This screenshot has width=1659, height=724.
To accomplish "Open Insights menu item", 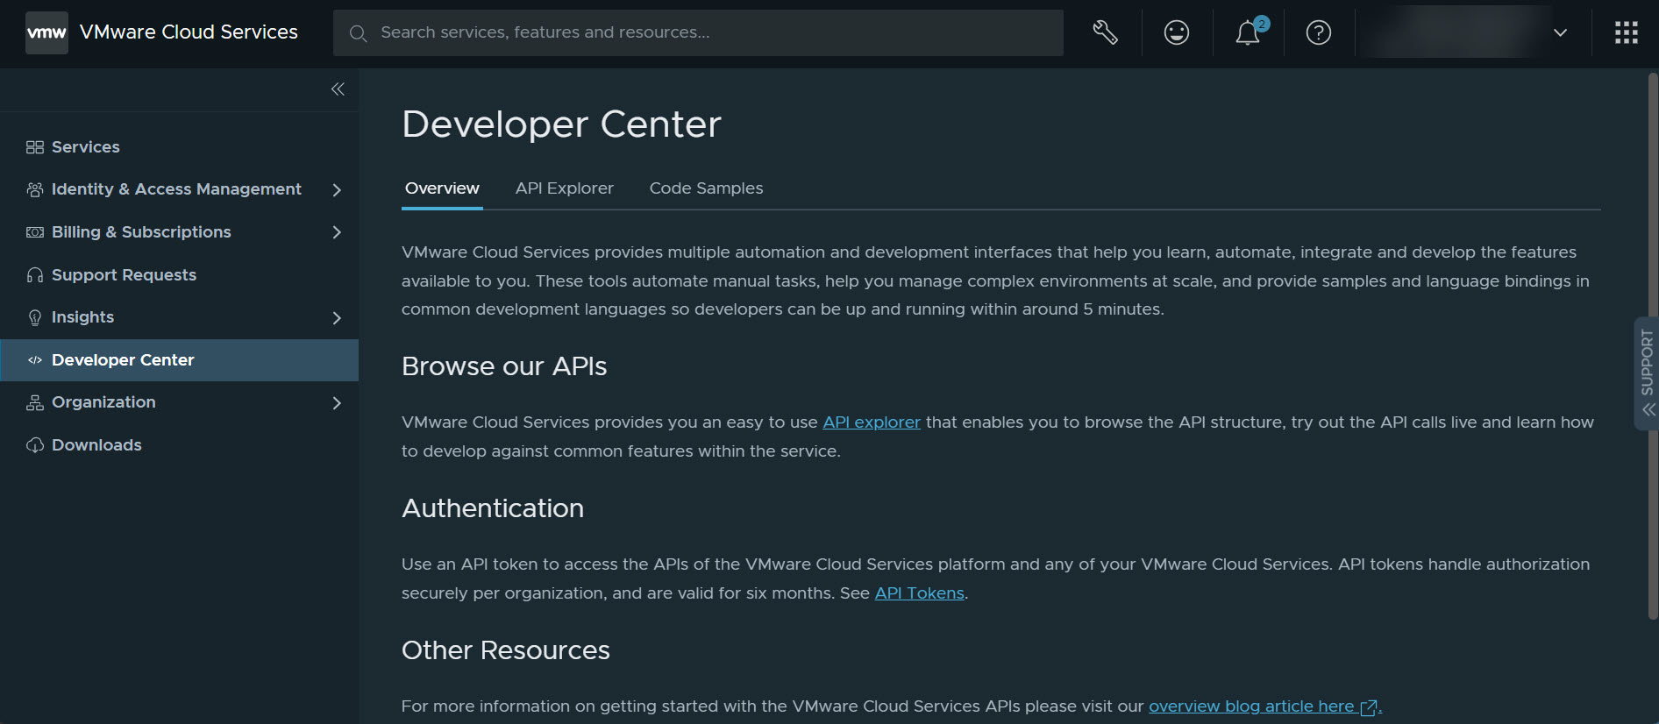I will (x=179, y=317).
